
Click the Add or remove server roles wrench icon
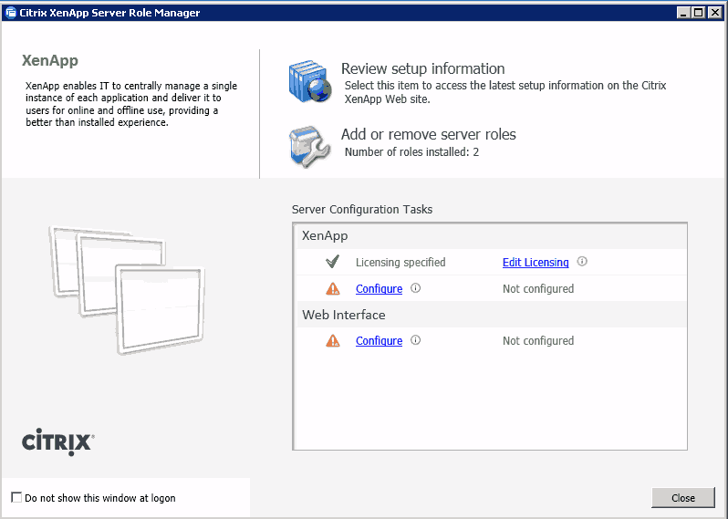tap(309, 147)
